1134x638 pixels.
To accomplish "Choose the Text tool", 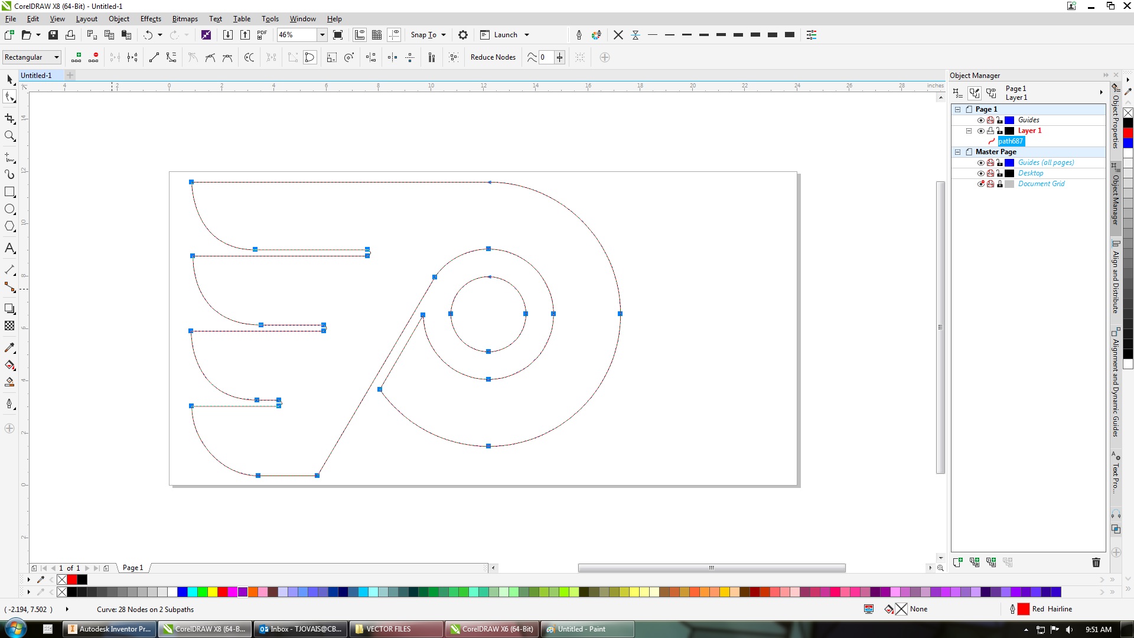I will click(10, 248).
